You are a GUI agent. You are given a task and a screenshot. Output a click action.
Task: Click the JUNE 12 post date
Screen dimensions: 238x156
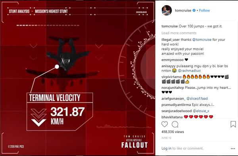pyautogui.click(x=166, y=138)
